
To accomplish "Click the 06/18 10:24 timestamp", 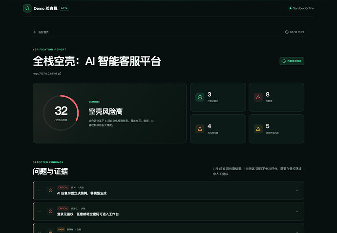I will pos(297,32).
